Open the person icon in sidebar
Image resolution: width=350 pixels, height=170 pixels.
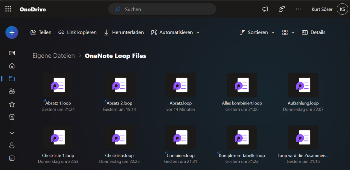[12, 145]
